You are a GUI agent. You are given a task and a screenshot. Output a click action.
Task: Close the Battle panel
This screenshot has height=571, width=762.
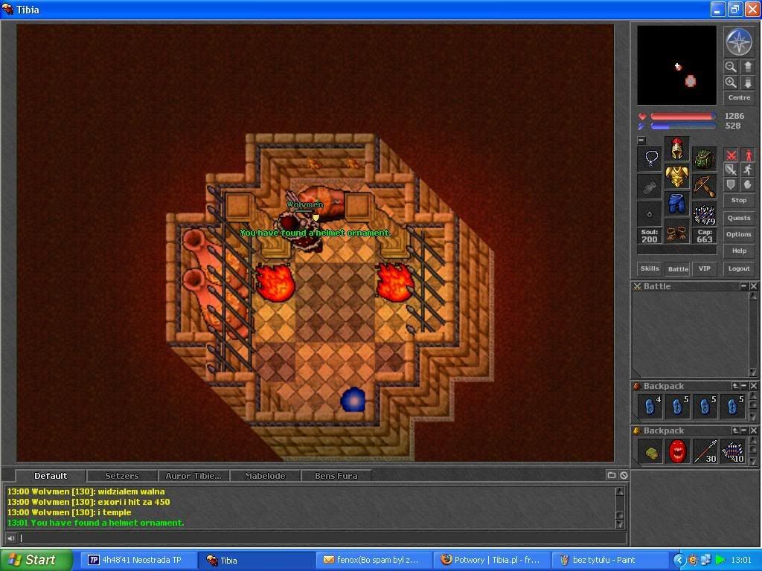(x=753, y=286)
